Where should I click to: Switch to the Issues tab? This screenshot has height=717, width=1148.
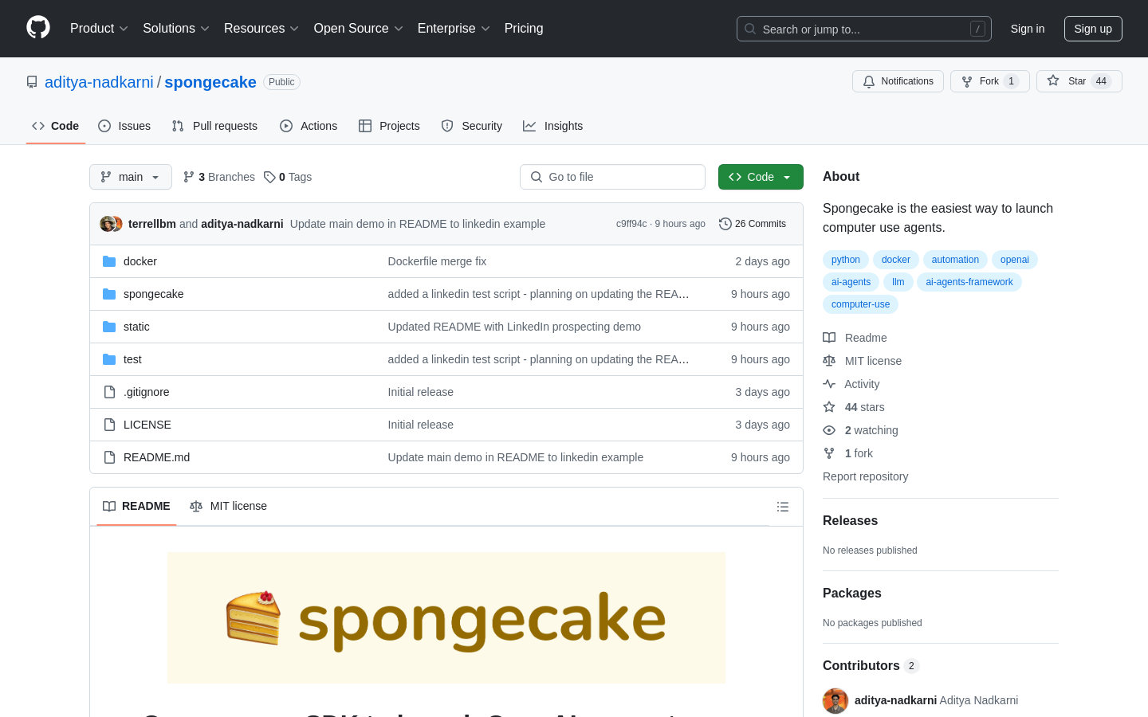pyautogui.click(x=124, y=126)
